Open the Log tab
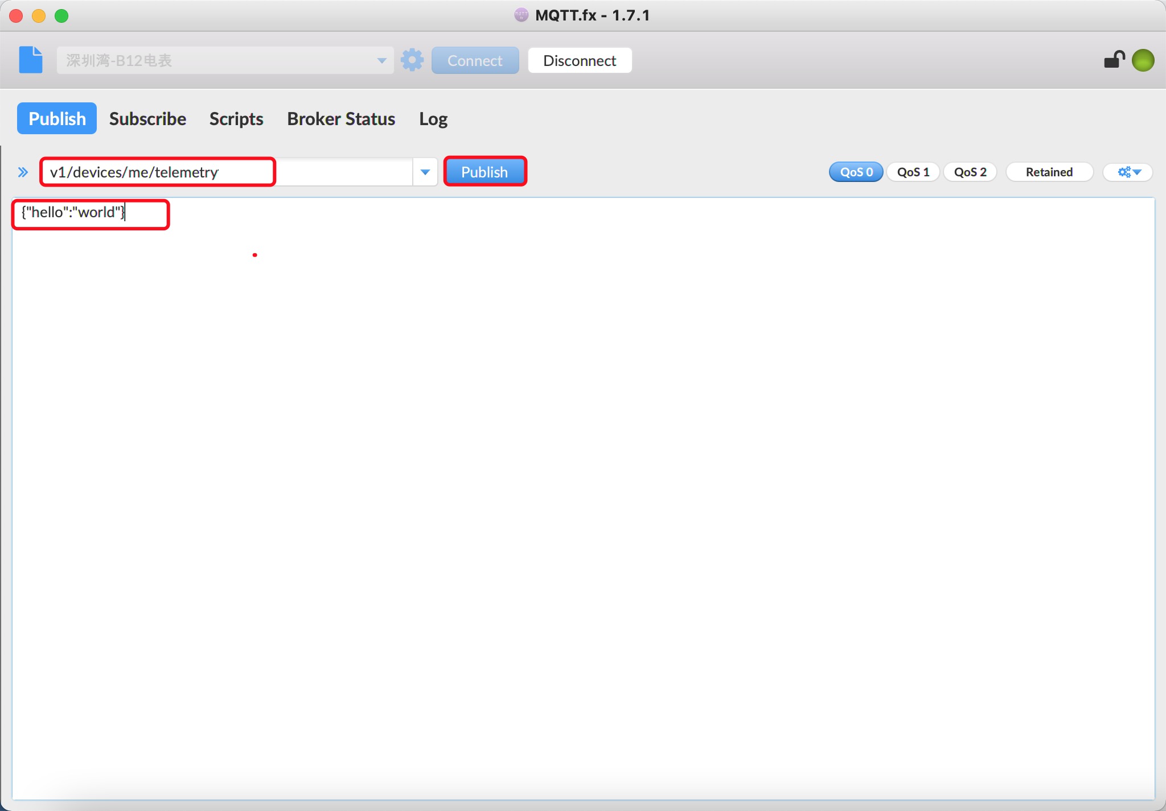The image size is (1166, 811). coord(433,118)
